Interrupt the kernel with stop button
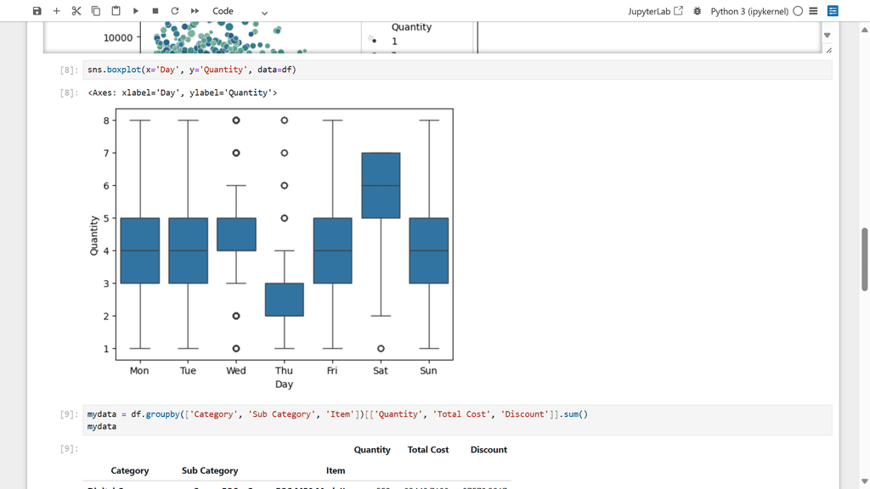 (x=155, y=11)
